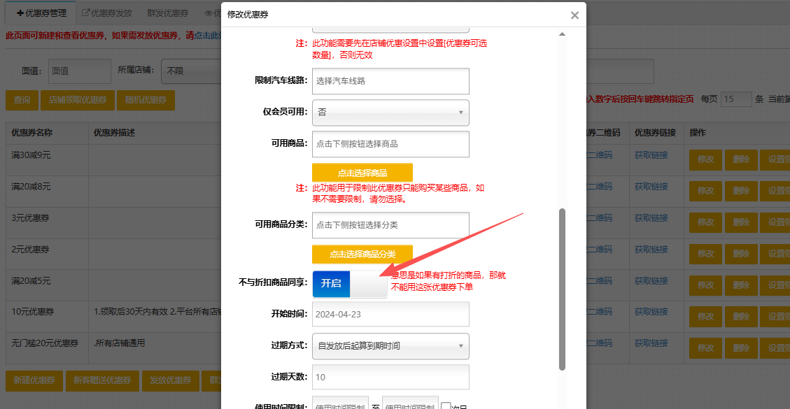Expand the 过期方式 dropdown
790x409 pixels.
[390, 345]
